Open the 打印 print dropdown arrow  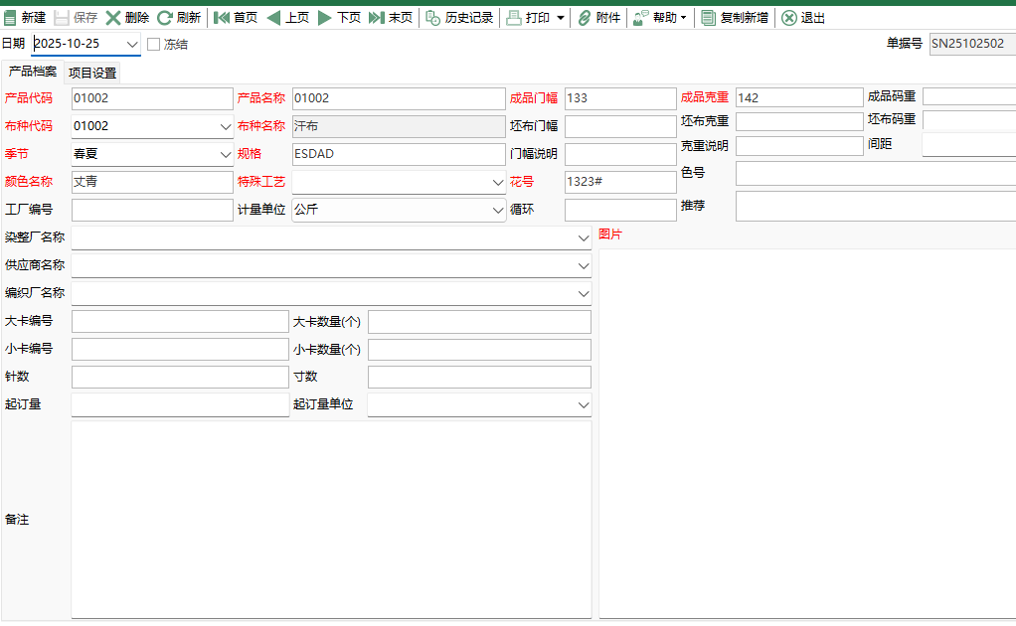[560, 18]
